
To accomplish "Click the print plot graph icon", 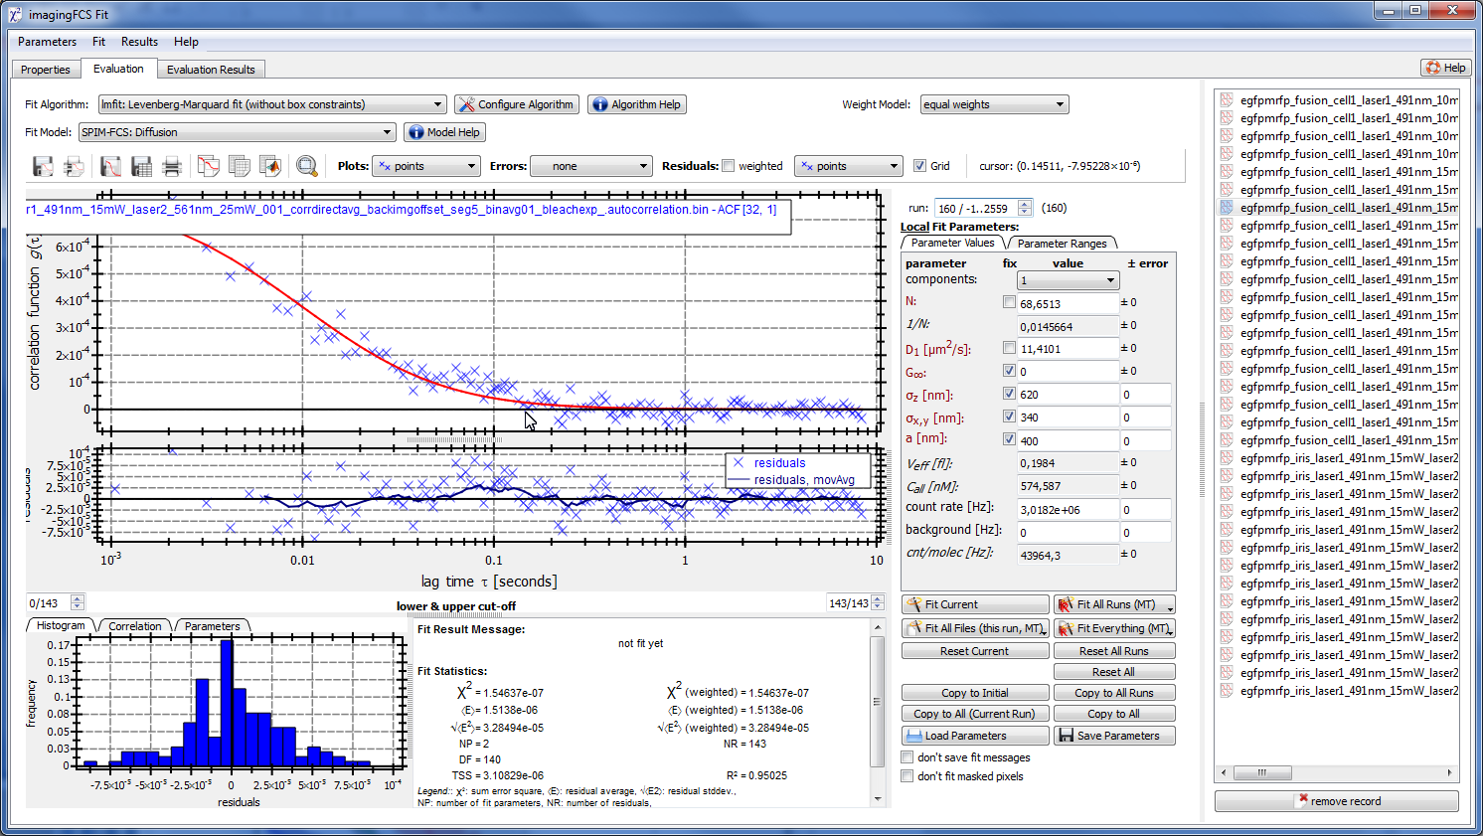I will (74, 166).
